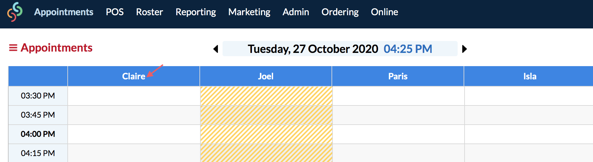593x162 pixels.
Task: Open the Ordering menu
Action: 340,12
